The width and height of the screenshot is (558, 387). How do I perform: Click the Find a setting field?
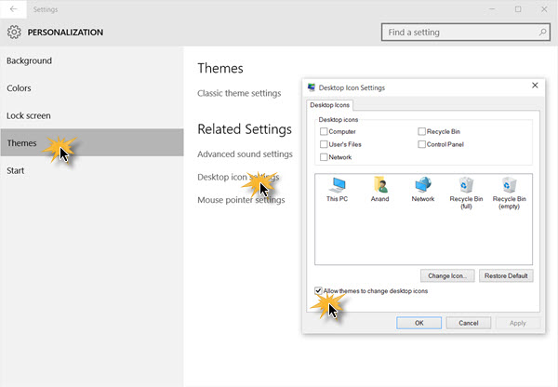(x=466, y=33)
